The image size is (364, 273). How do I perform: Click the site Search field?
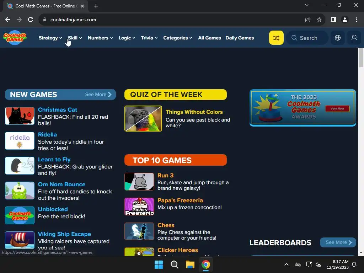pyautogui.click(x=307, y=38)
